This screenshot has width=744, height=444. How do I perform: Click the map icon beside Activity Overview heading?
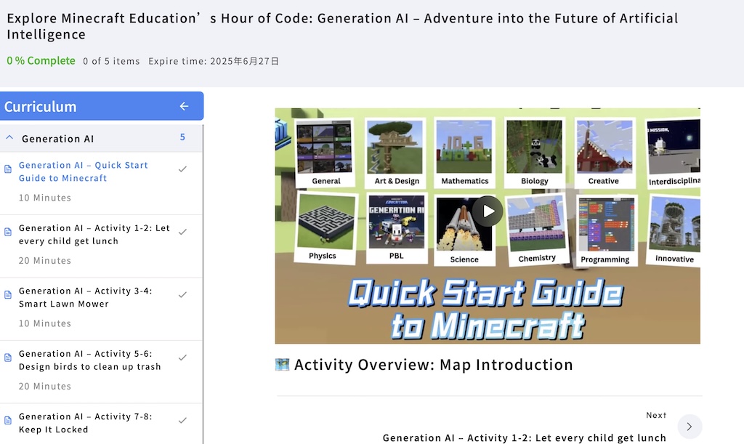pos(282,364)
